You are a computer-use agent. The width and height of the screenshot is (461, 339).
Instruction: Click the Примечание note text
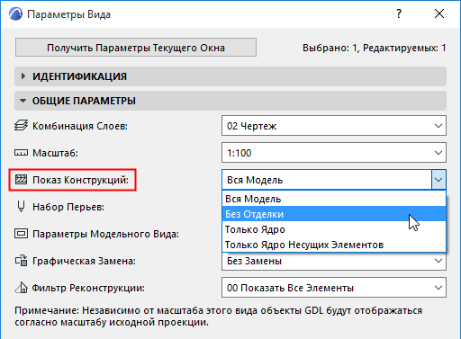tap(218, 317)
